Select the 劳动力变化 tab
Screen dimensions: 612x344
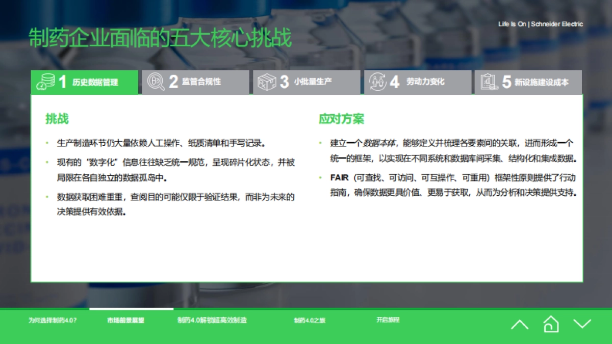[x=417, y=82]
